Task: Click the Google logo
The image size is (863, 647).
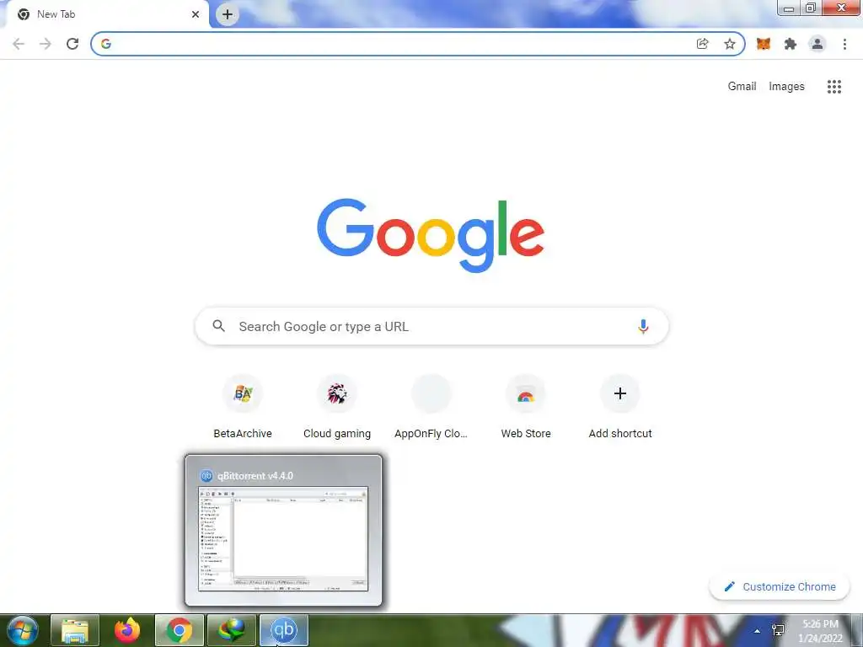Action: (x=431, y=236)
